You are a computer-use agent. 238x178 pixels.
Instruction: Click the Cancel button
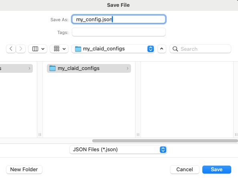click(185, 170)
